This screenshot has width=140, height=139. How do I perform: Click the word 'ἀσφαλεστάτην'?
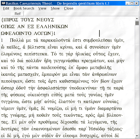click(x=52, y=88)
